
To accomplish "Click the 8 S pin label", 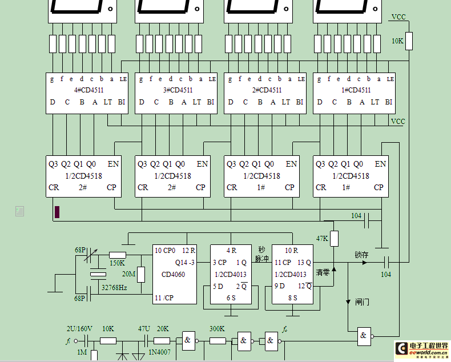I will click(292, 298).
